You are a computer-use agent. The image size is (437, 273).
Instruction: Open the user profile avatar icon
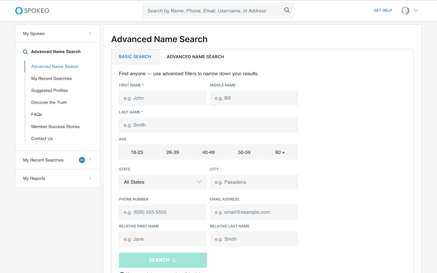405,11
